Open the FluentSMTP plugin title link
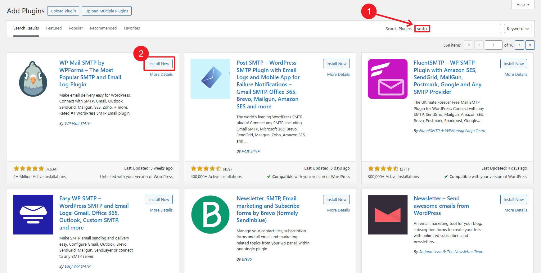Screen dimensions: 541x273 447,77
